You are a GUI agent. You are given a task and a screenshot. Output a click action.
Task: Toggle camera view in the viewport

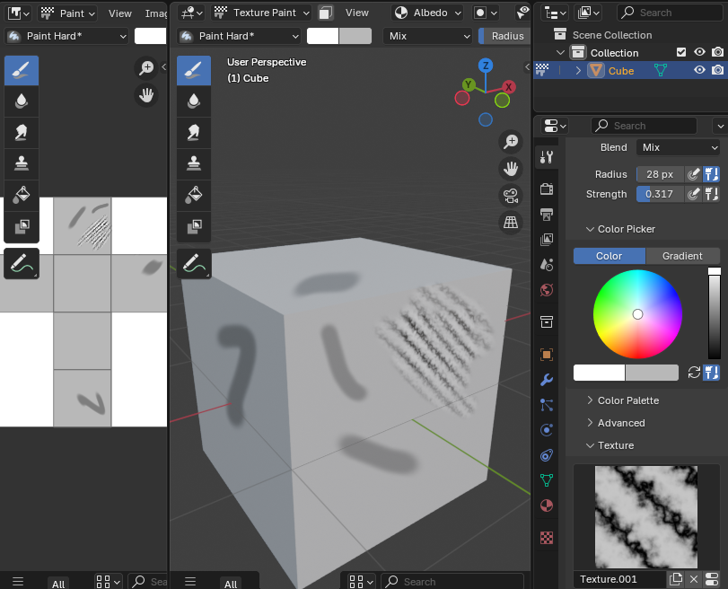(x=511, y=196)
